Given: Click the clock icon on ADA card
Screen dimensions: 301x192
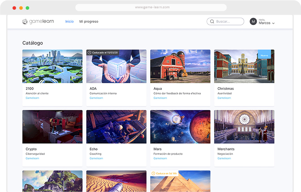Looking at the screenshot, I should pos(89,52).
